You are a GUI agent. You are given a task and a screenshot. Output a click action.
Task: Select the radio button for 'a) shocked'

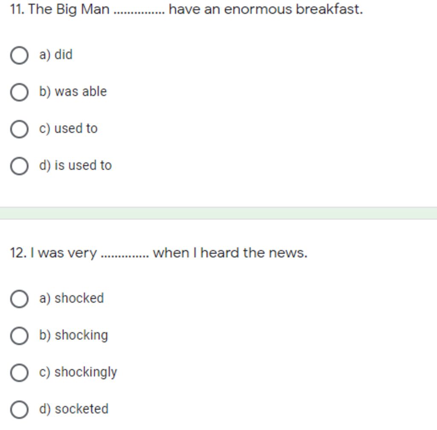[x=19, y=299]
